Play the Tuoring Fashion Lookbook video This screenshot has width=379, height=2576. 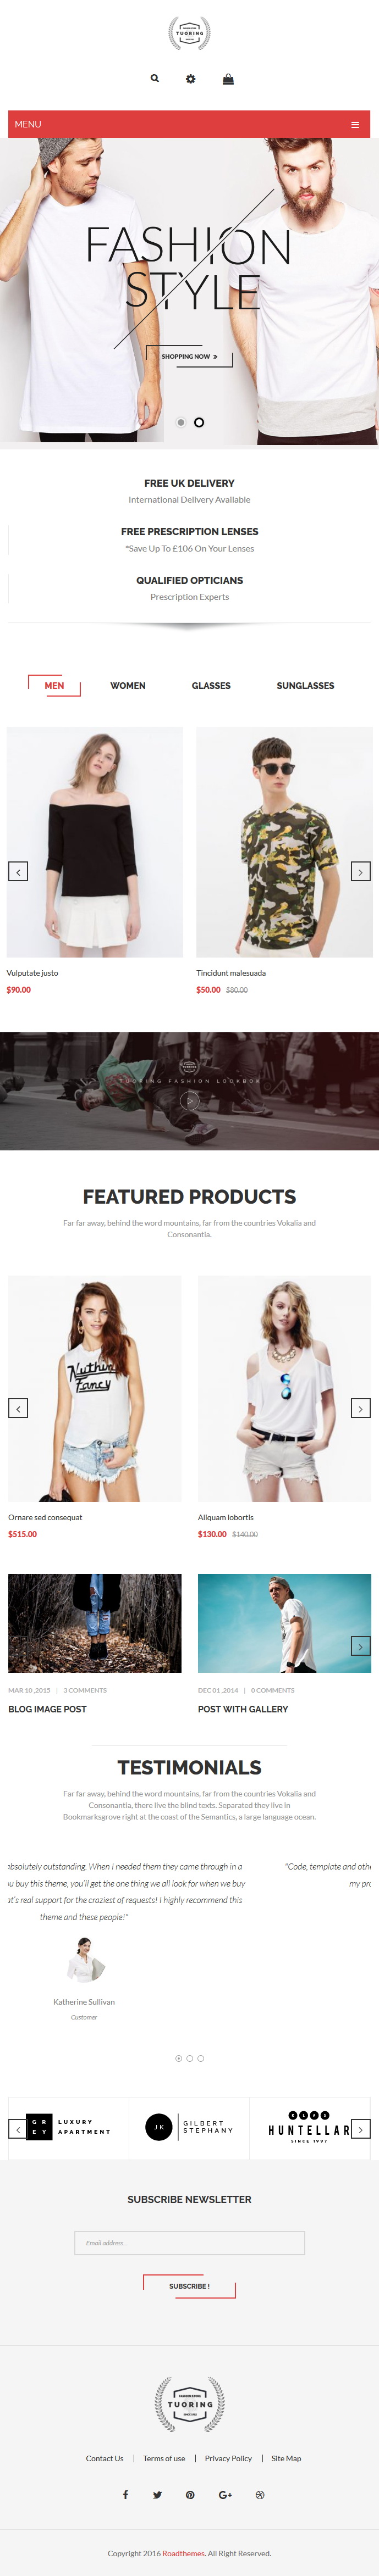pyautogui.click(x=189, y=1100)
